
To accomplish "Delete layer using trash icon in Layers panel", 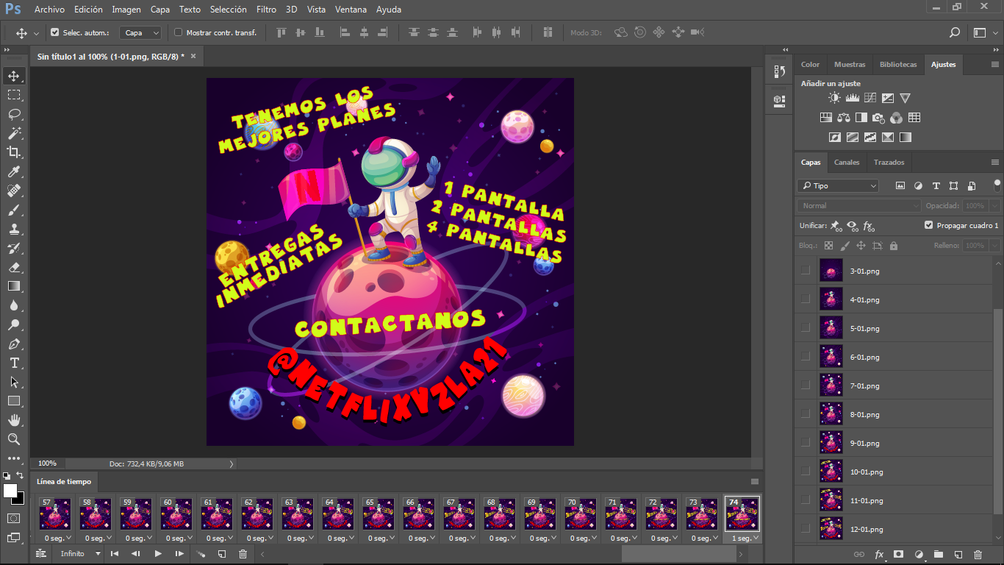I will tap(978, 554).
